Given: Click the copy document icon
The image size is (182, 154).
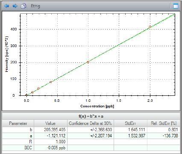Looking at the screenshot, I should (x=23, y=6).
